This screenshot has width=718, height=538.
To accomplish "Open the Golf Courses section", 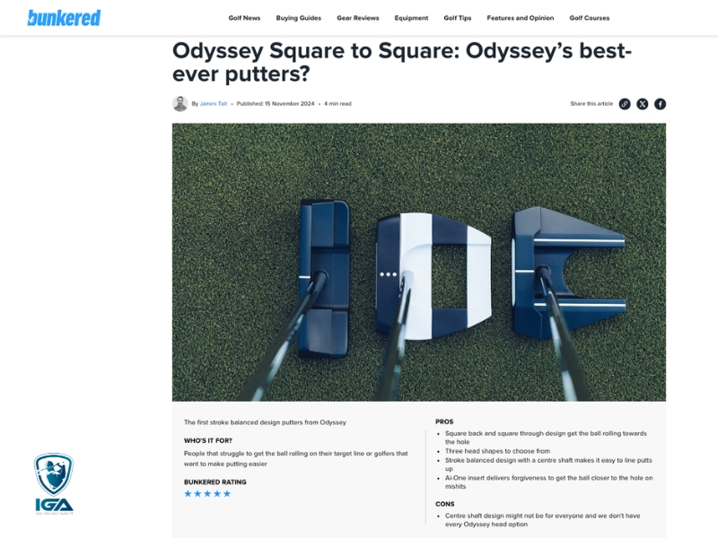I will 590,18.
